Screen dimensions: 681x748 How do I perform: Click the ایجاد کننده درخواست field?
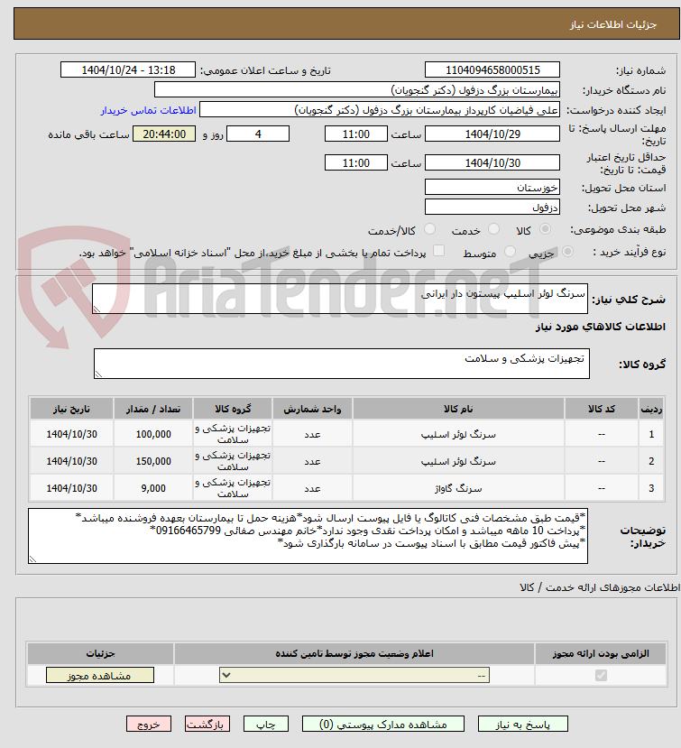click(379, 110)
